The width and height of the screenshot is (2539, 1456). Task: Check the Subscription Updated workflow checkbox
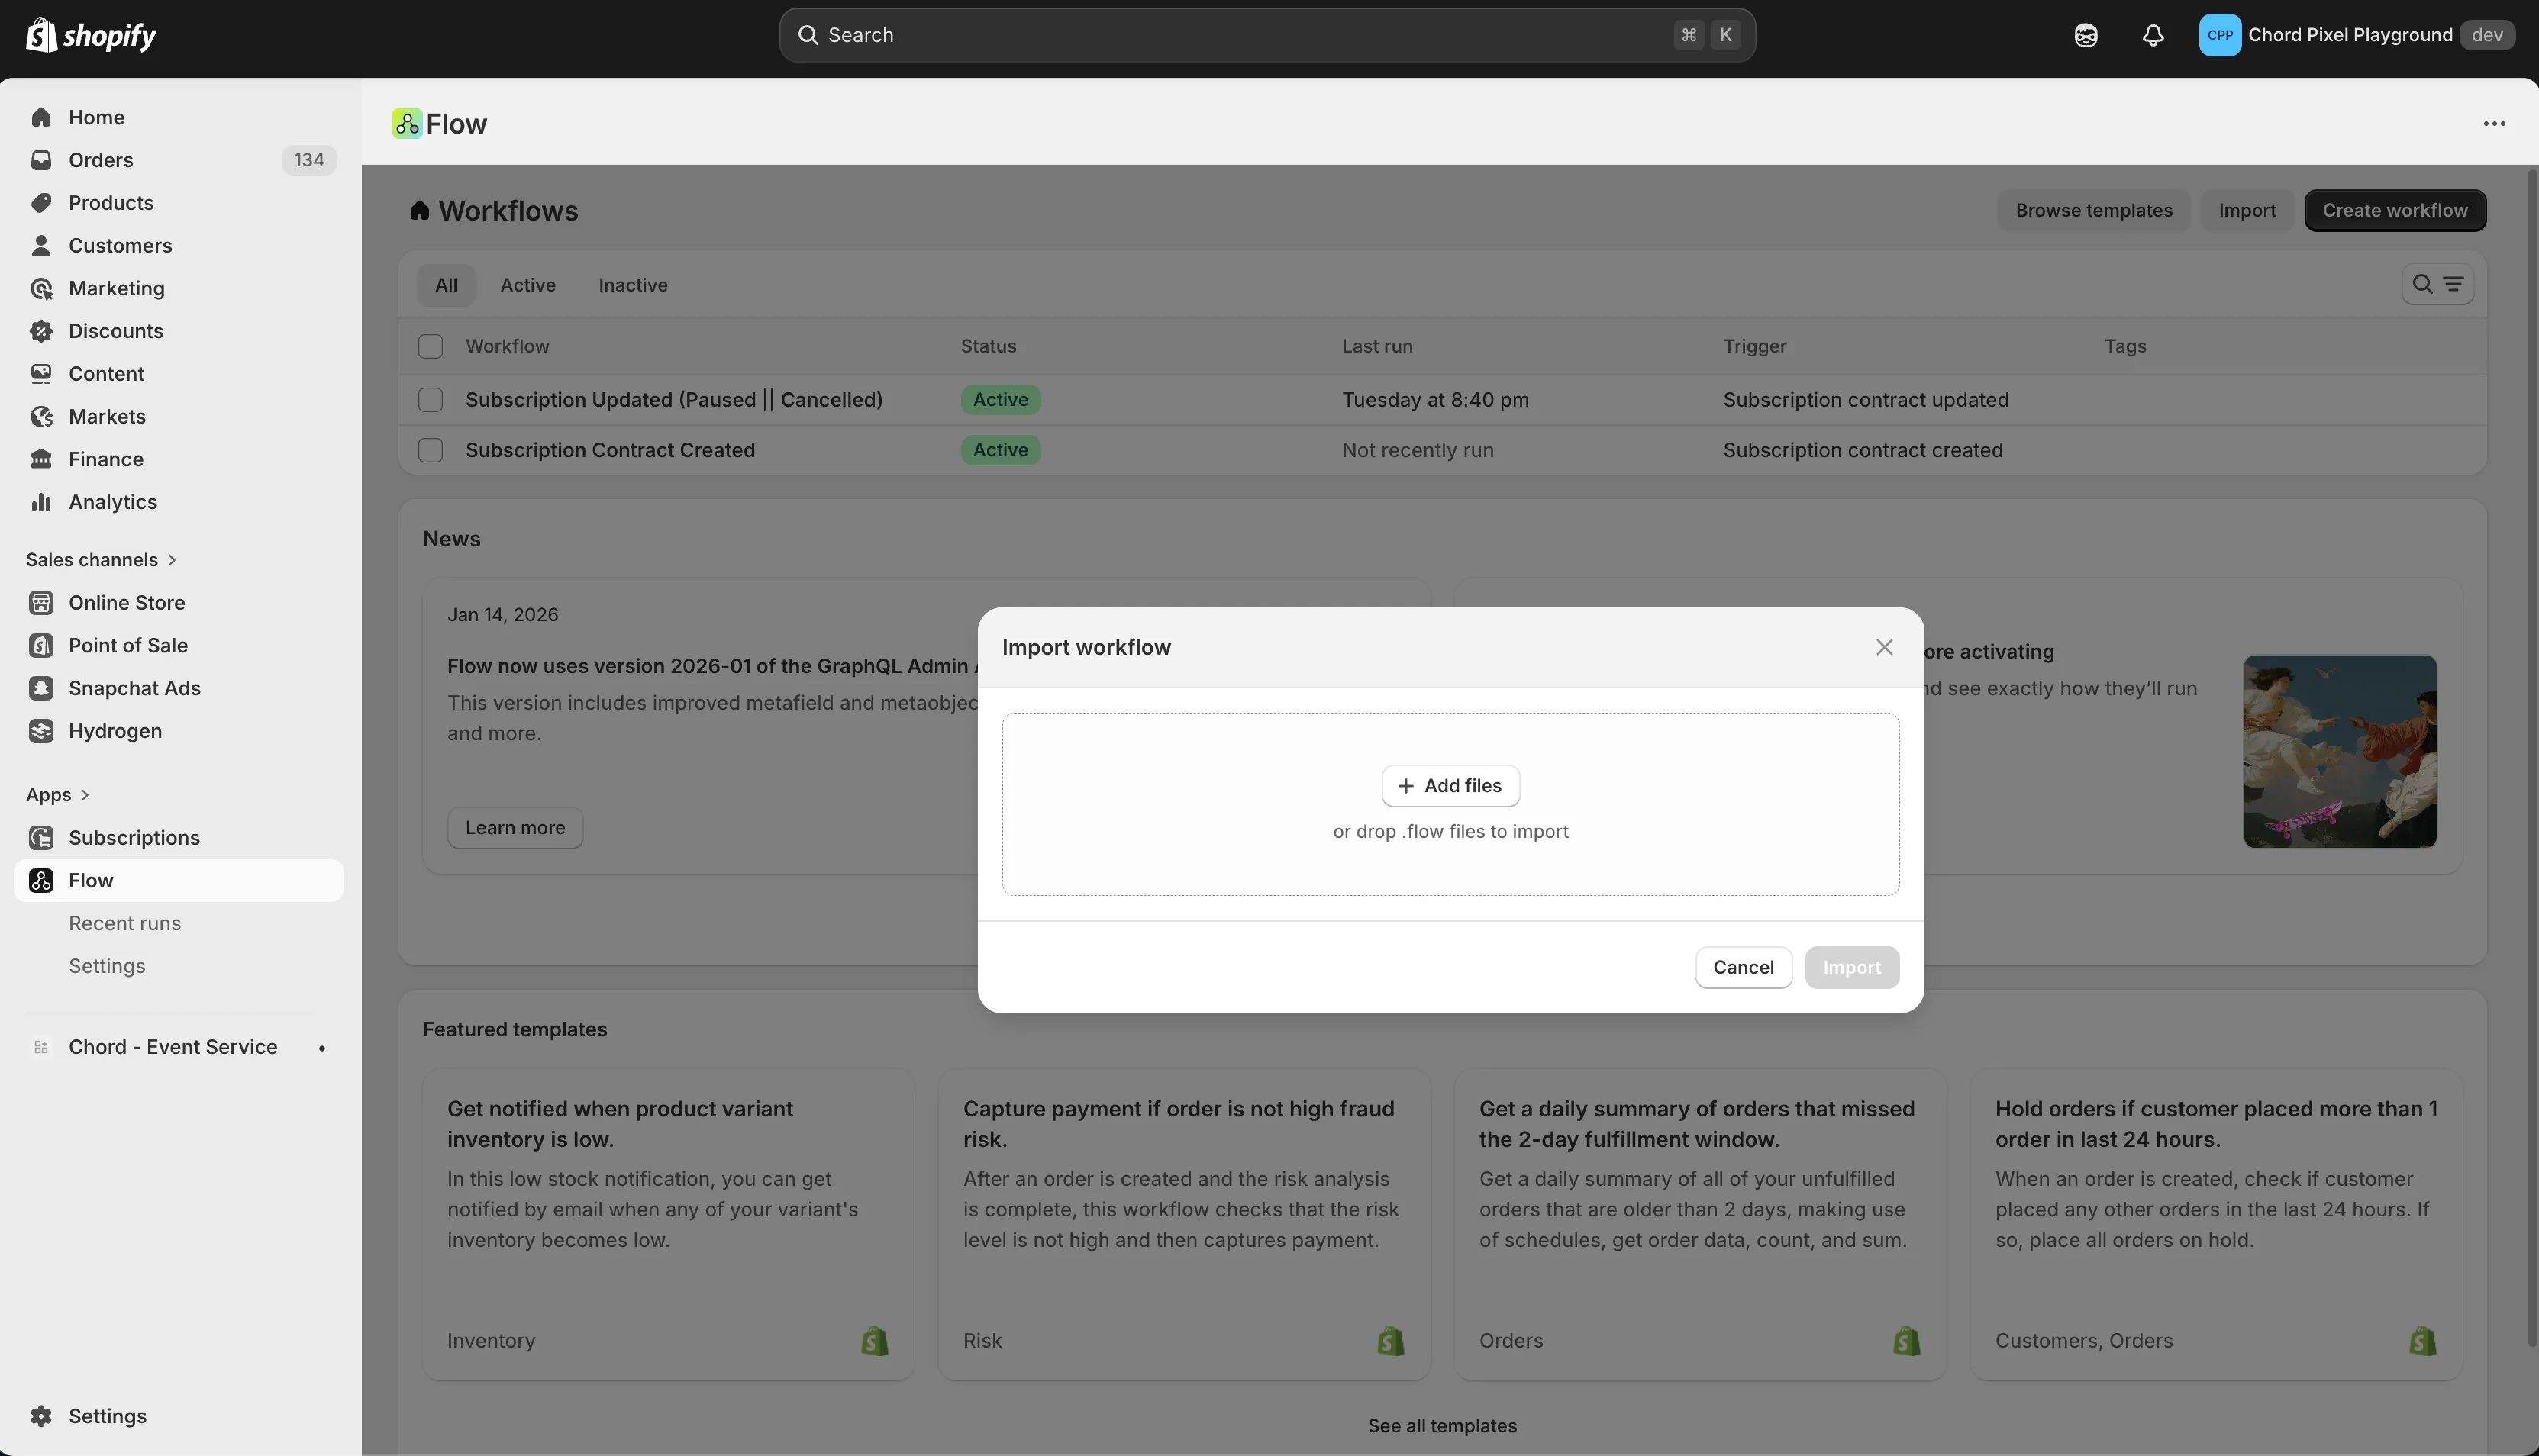tap(431, 400)
